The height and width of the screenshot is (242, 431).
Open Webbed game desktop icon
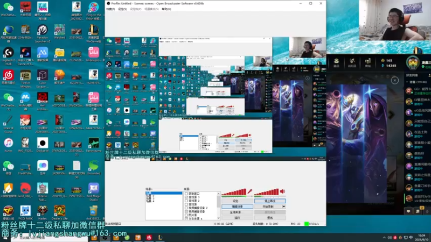[59, 32]
